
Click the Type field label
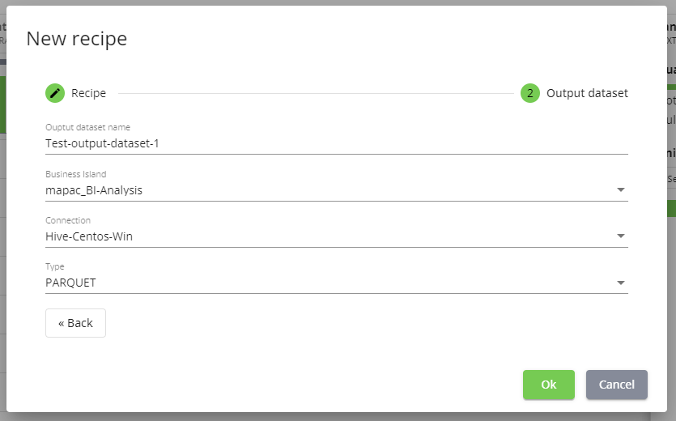[55, 266]
